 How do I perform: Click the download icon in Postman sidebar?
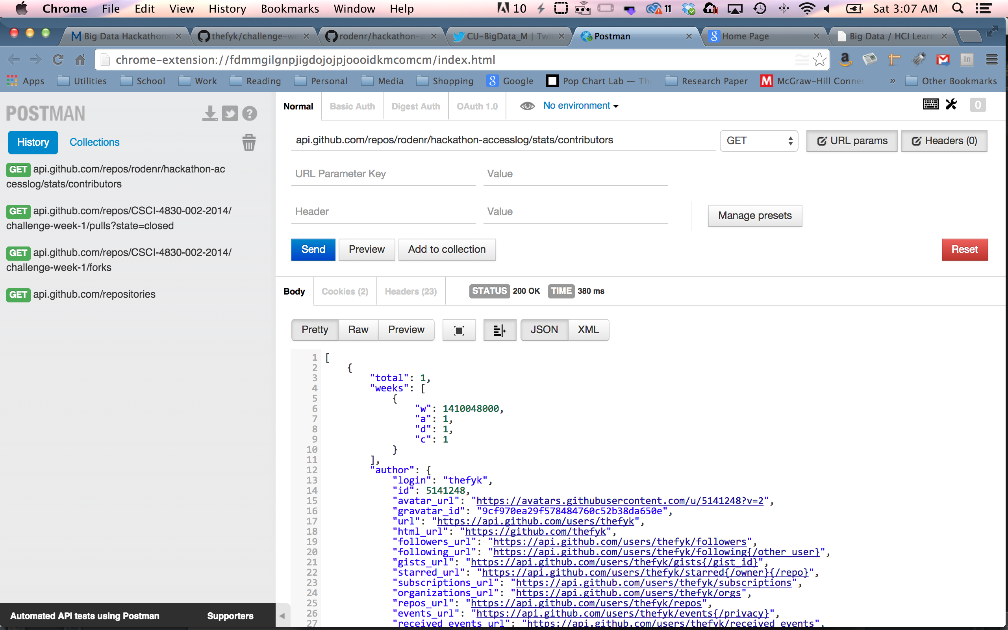[x=210, y=113]
